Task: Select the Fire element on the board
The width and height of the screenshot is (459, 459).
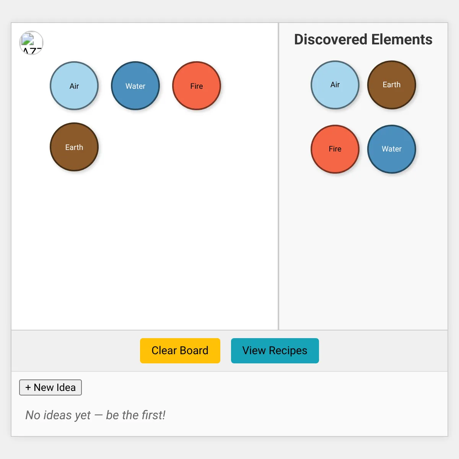Action: click(x=197, y=86)
